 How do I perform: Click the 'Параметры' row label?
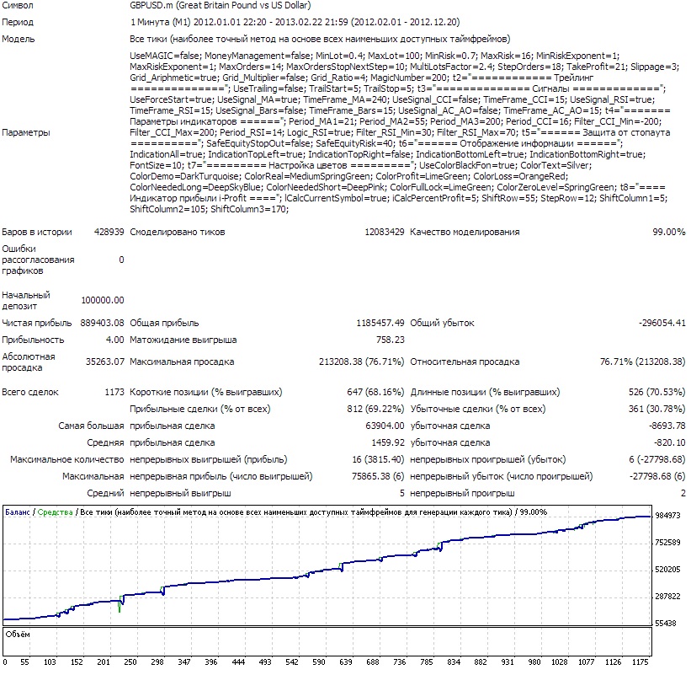[x=26, y=132]
